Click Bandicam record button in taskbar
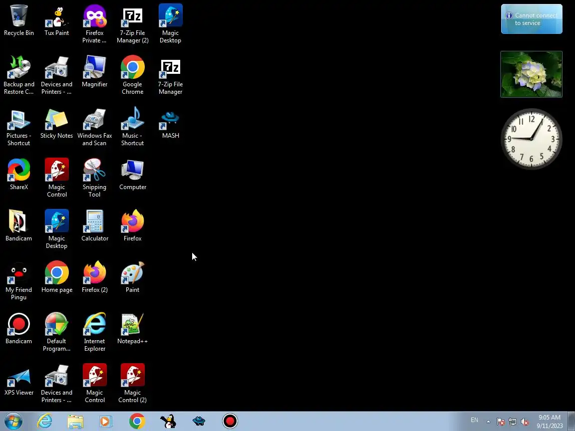Image resolution: width=575 pixels, height=431 pixels. point(230,421)
